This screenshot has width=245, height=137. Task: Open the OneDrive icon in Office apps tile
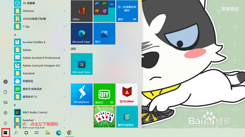pos(112,4)
